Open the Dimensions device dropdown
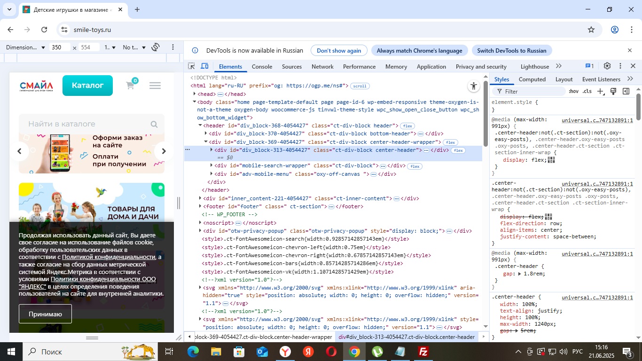Viewport: 642px width, 361px height. tap(25, 47)
